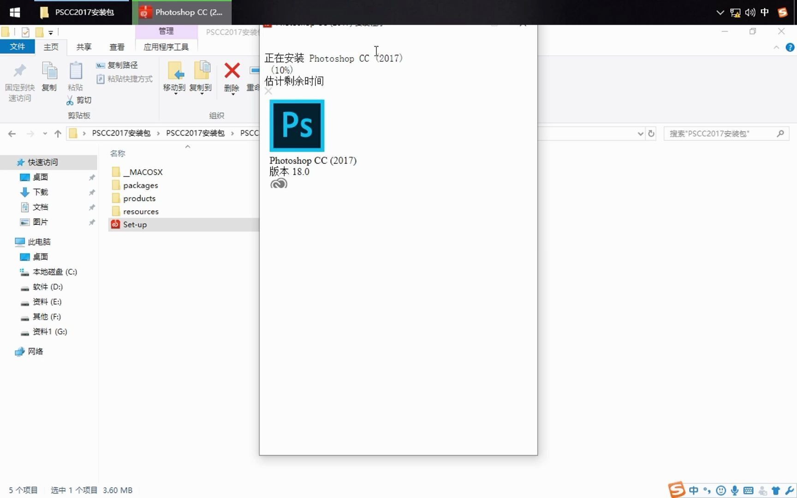797x498 pixels.
Task: Show hidden tray icons chevron
Action: coord(720,12)
